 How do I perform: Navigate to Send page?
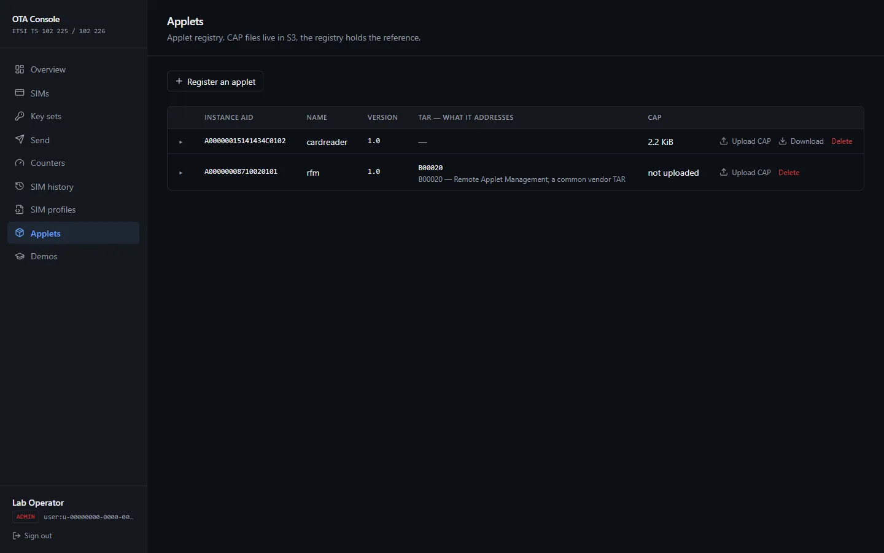[73, 139]
